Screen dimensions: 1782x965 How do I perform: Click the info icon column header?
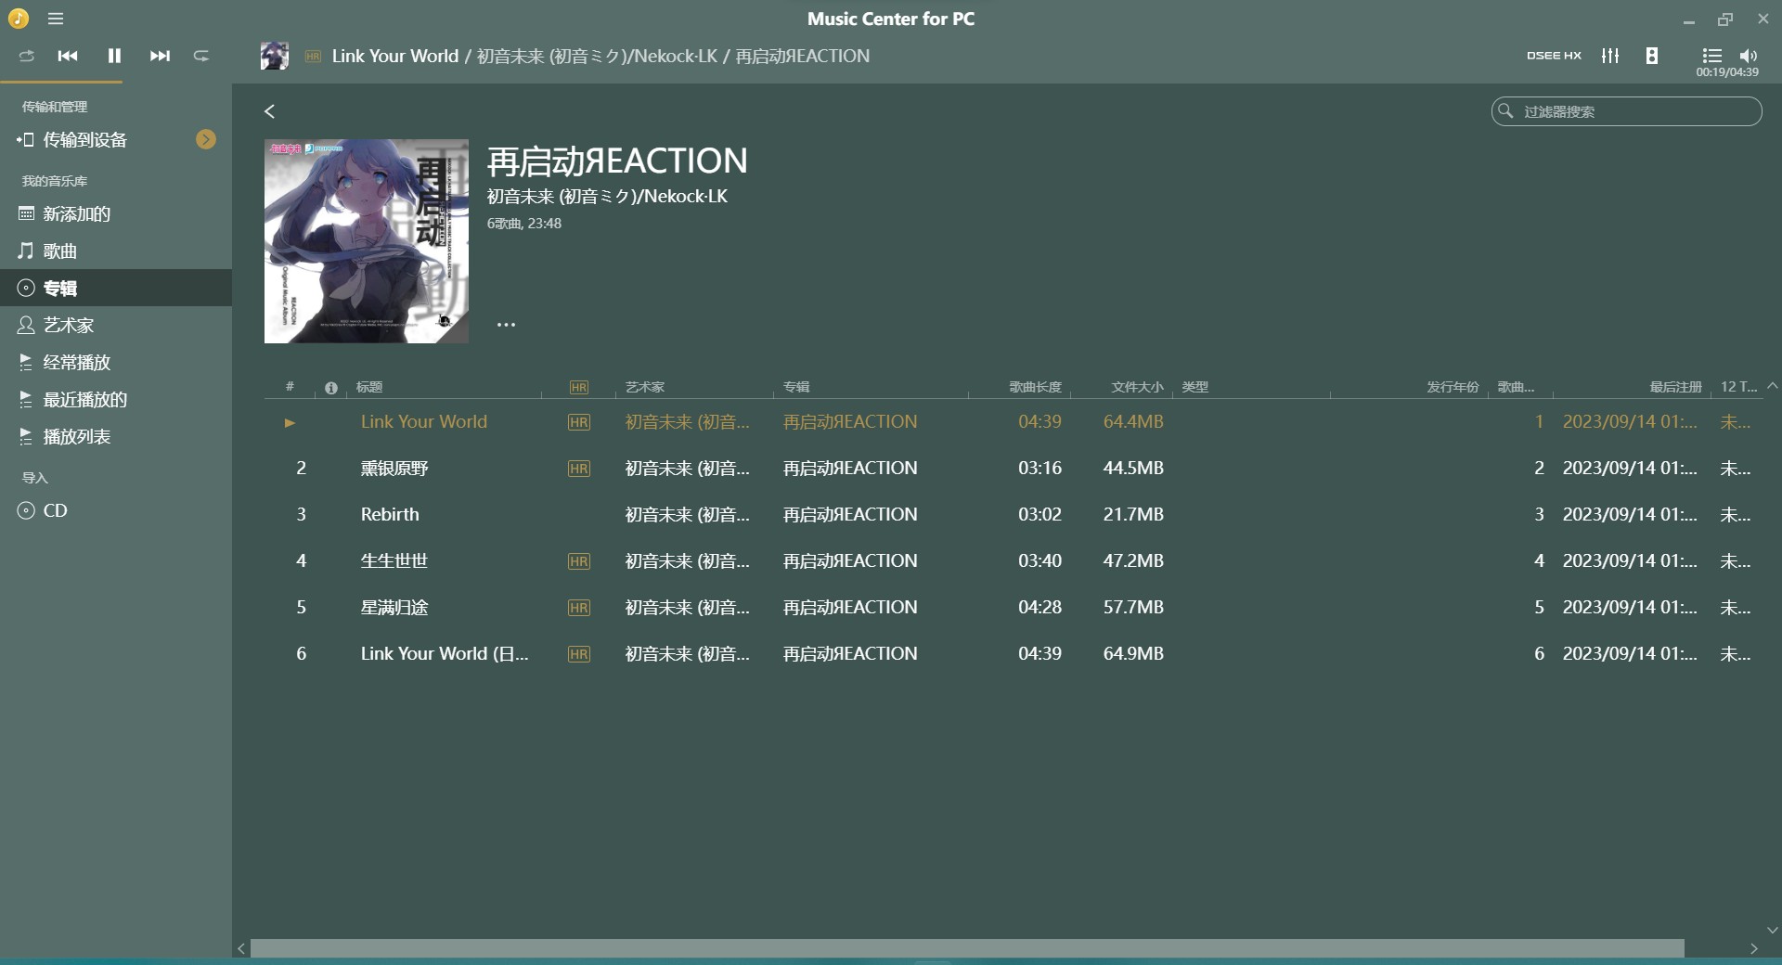point(331,388)
